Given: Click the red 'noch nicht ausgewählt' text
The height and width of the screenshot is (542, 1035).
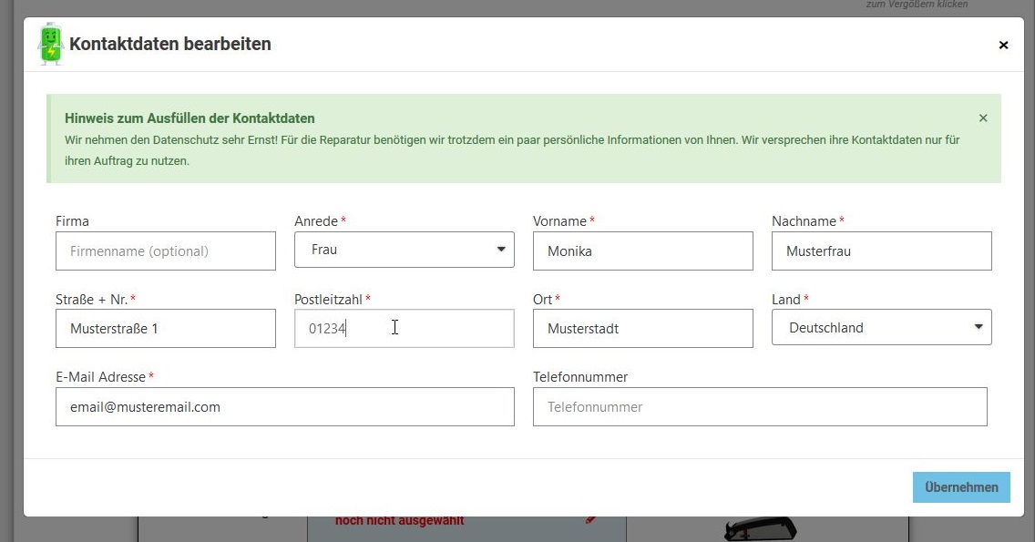Looking at the screenshot, I should point(399,521).
